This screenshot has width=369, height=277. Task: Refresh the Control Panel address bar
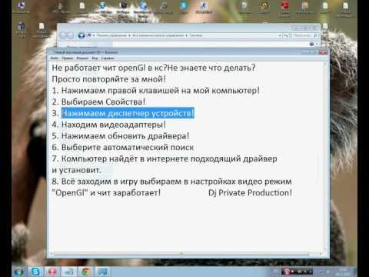(x=286, y=35)
